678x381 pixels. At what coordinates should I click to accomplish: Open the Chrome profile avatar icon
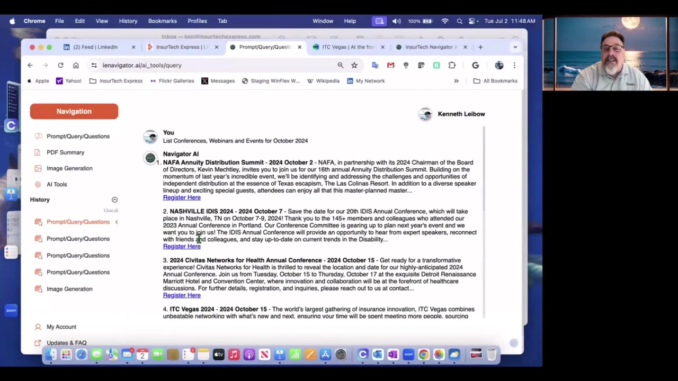click(499, 65)
